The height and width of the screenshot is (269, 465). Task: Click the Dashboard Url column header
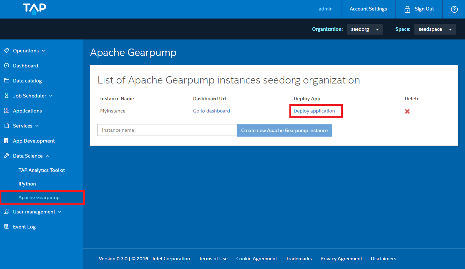(210, 99)
